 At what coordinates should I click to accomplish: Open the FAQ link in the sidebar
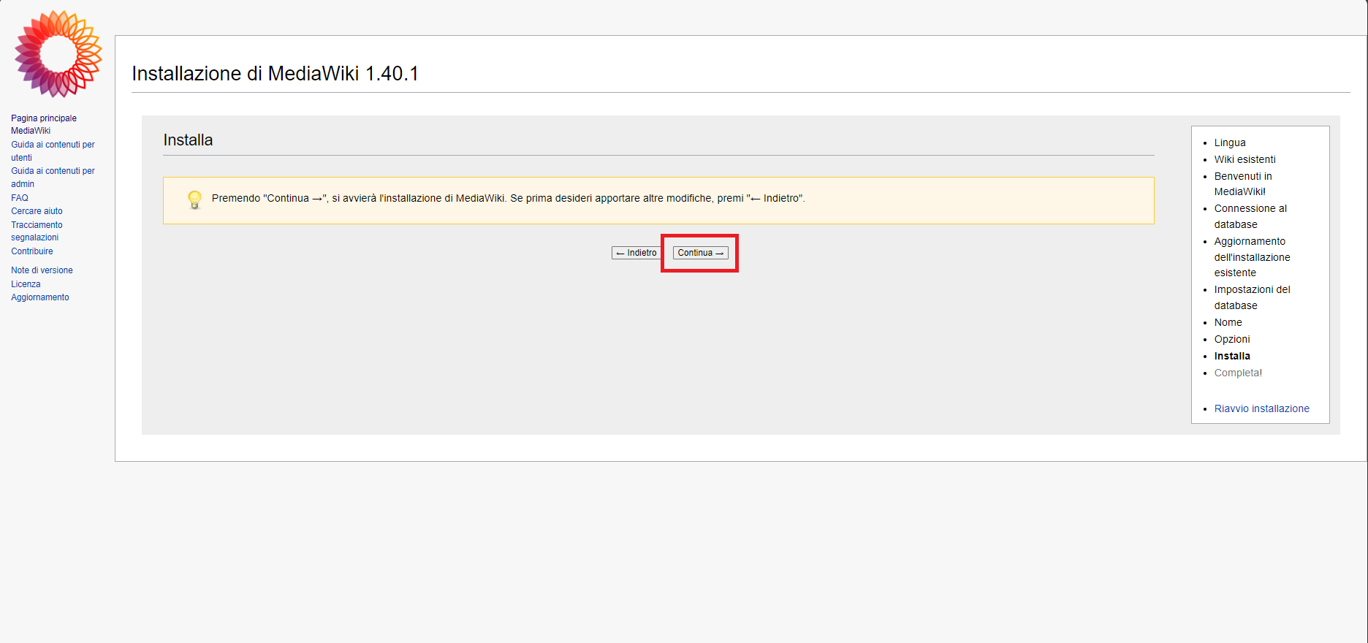(20, 198)
